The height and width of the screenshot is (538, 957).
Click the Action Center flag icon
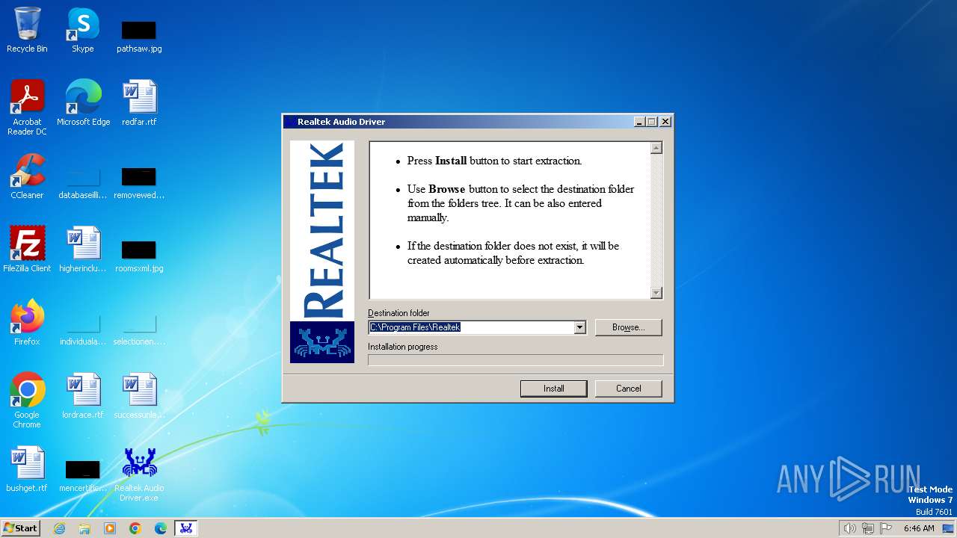coord(886,528)
